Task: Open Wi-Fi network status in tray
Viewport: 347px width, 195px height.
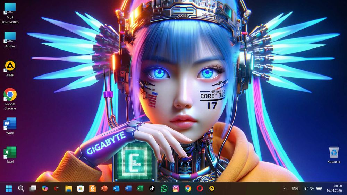Action: tap(305, 188)
